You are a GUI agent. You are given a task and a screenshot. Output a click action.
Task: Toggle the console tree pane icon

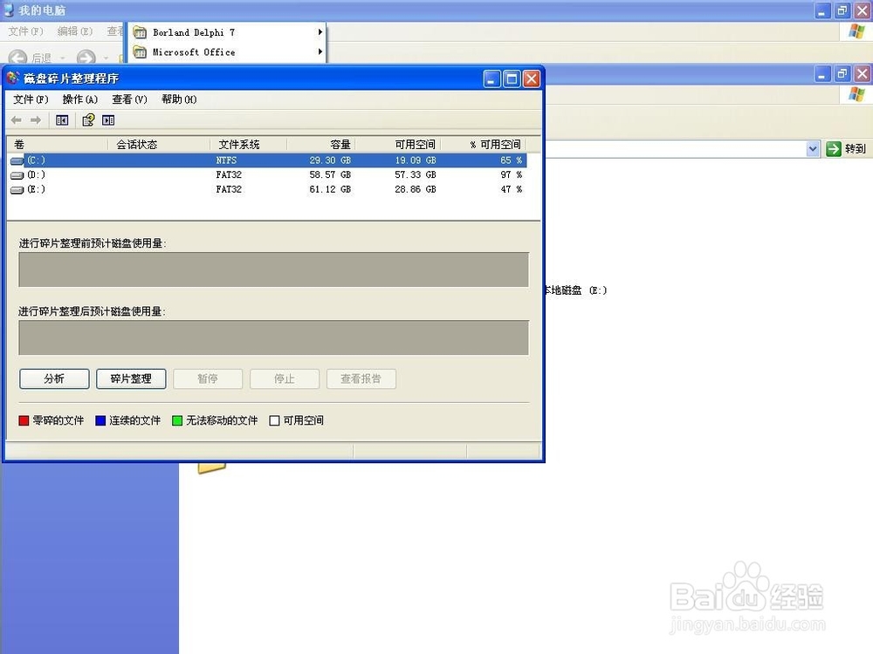pos(62,120)
